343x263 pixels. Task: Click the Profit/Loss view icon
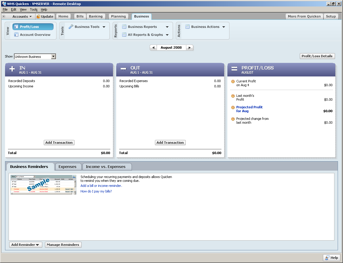(16, 27)
